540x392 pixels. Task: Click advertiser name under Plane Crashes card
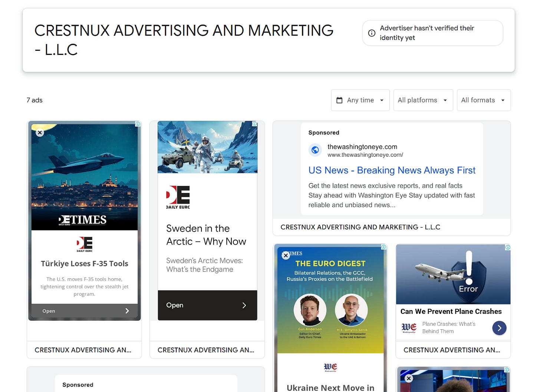coord(452,350)
